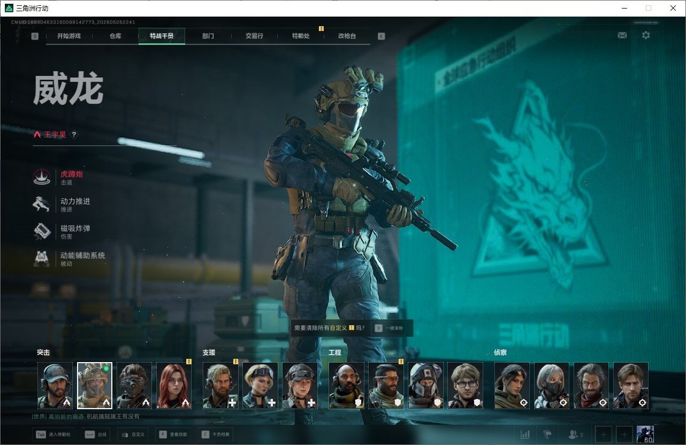Select the 磁吸炸弹 skill icon
The image size is (686, 445).
pos(41,232)
